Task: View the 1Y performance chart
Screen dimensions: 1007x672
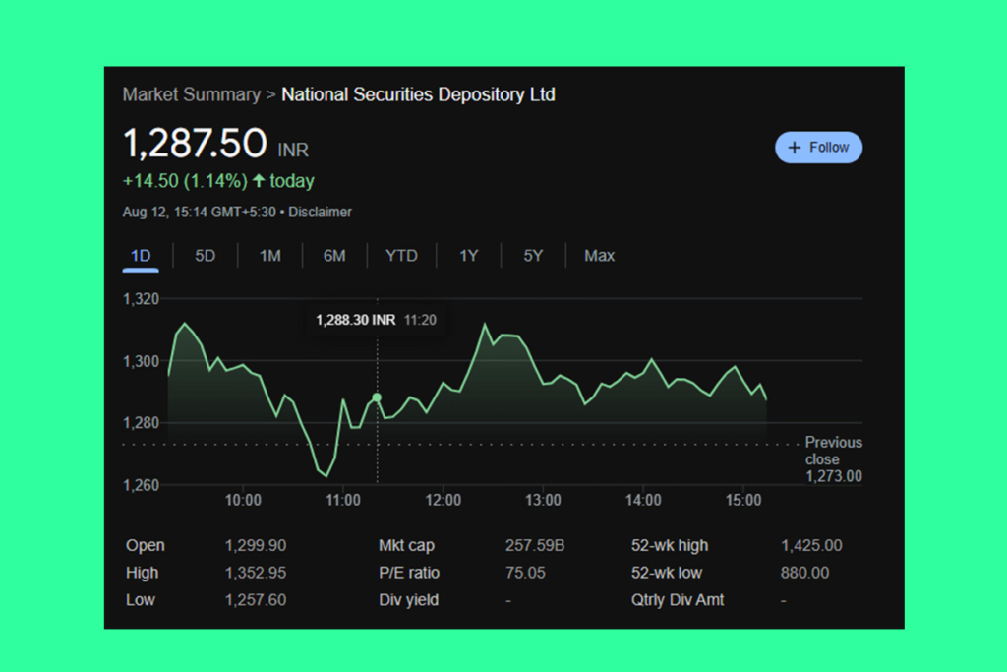Action: pos(468,255)
